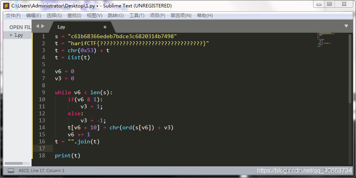Click the unsaved dot beside sidebar 1.py
Image resolution: width=356 pixels, height=178 pixels.
11,35
